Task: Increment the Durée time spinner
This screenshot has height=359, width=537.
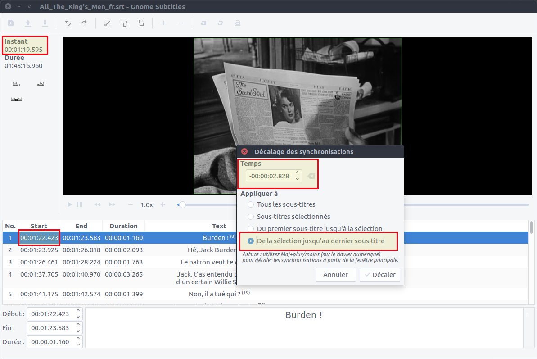Action: [x=78, y=339]
